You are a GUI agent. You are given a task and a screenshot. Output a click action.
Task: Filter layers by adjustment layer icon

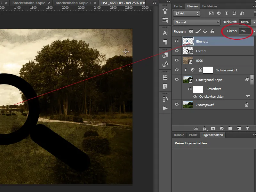click(x=219, y=13)
